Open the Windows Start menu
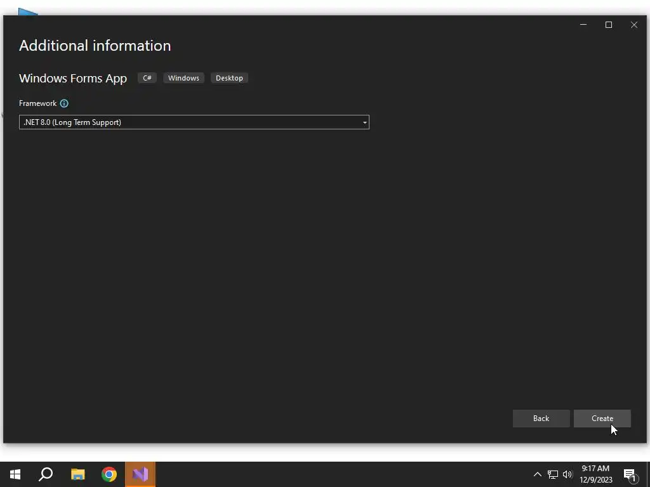This screenshot has width=650, height=487. (x=15, y=474)
